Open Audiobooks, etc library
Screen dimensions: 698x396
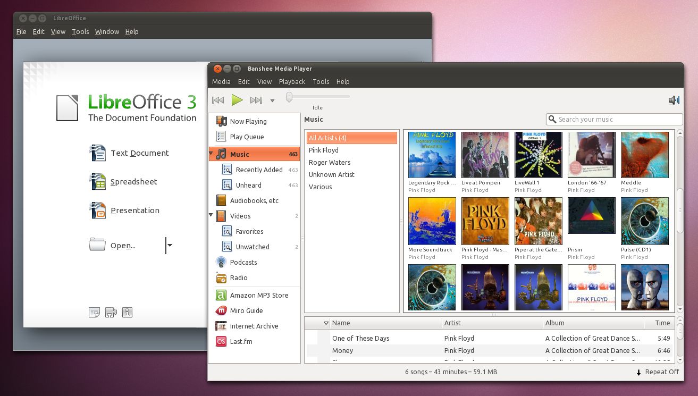tap(255, 200)
